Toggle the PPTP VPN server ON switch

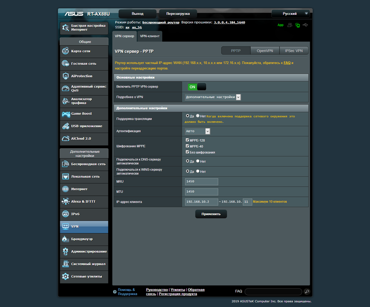point(197,87)
